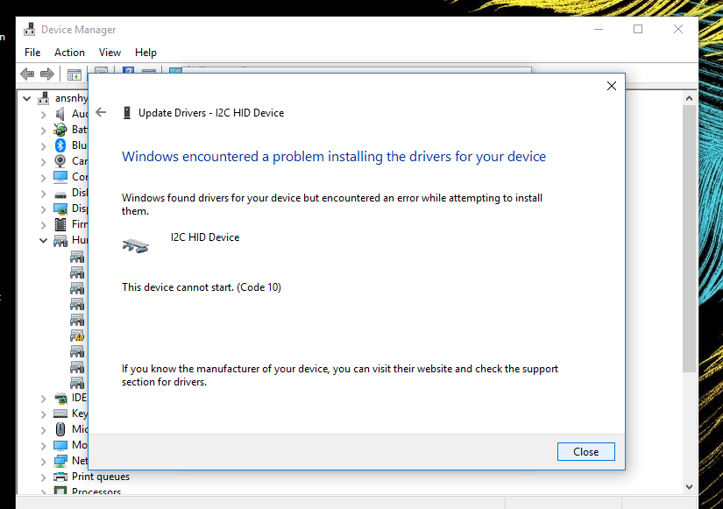Toggle the Show/Hide Console Tree toolbar icon
Image resolution: width=723 pixels, height=509 pixels.
point(74,74)
